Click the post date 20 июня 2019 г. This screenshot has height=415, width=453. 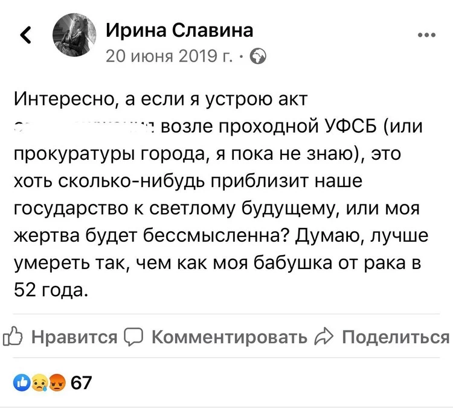click(169, 56)
